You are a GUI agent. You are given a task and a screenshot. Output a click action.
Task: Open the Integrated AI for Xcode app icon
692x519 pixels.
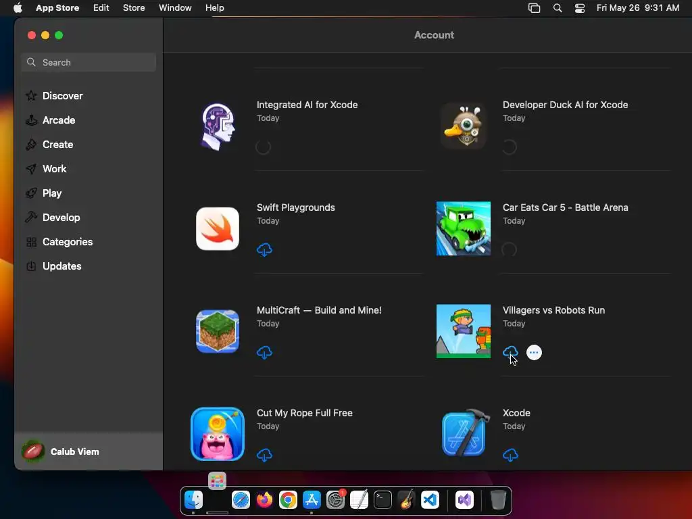coord(218,126)
